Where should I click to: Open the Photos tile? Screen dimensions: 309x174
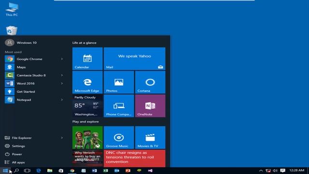point(119,82)
